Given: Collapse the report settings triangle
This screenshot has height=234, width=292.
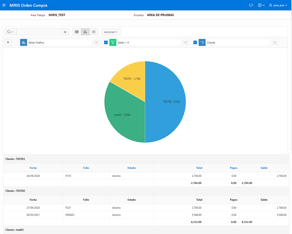Looking at the screenshot, I should 8,43.
